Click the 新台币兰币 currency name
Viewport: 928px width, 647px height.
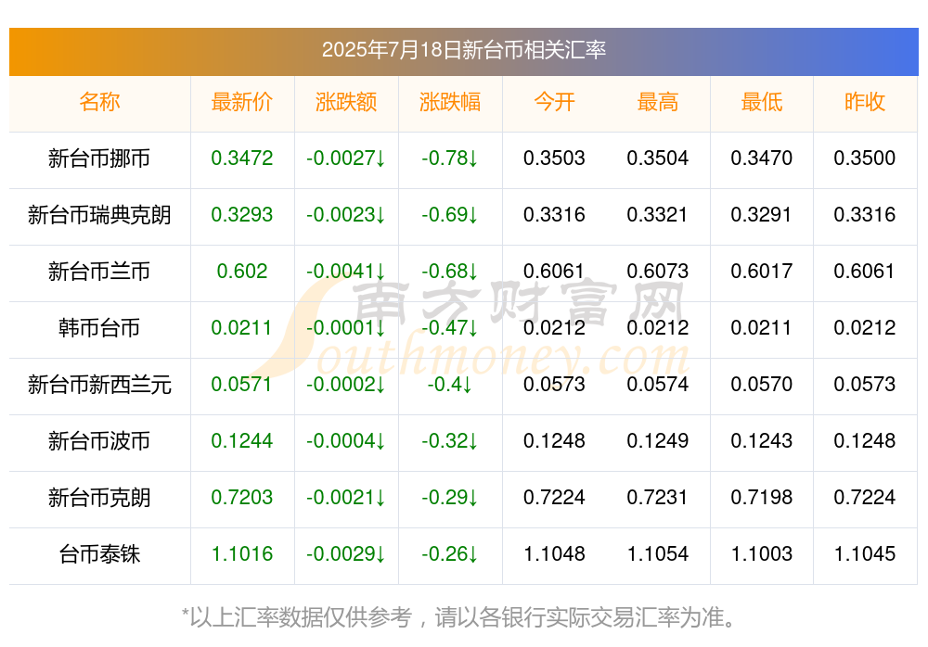[x=99, y=272]
